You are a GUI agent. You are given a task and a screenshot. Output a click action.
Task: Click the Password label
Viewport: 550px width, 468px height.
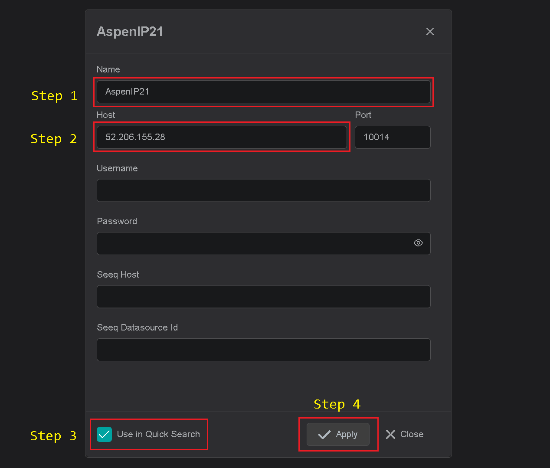117,221
